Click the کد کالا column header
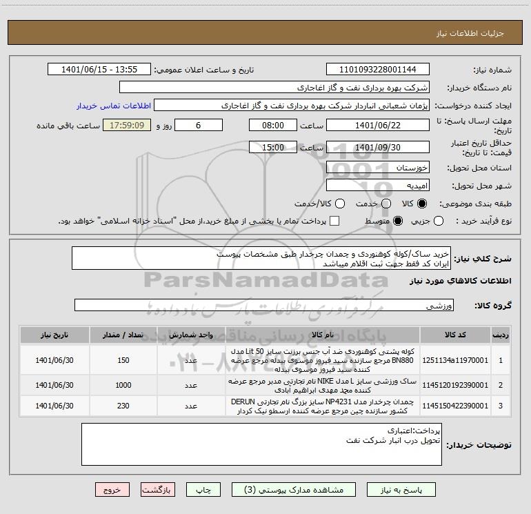The height and width of the screenshot is (514, 531). (x=461, y=335)
